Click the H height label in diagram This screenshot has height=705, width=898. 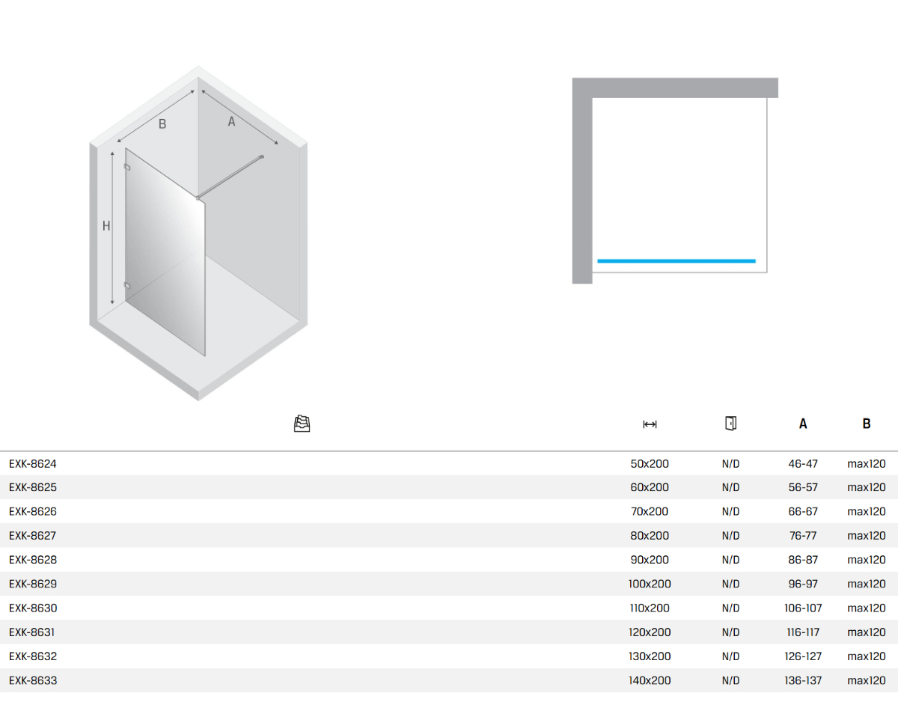[106, 226]
